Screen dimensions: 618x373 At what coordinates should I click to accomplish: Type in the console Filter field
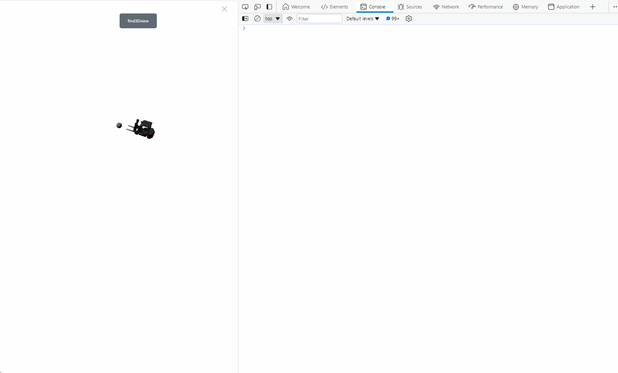320,19
